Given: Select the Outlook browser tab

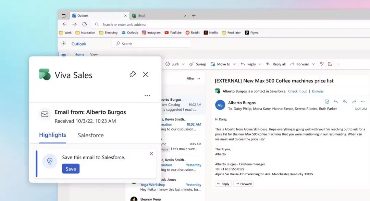Looking at the screenshot, I should [99, 15].
